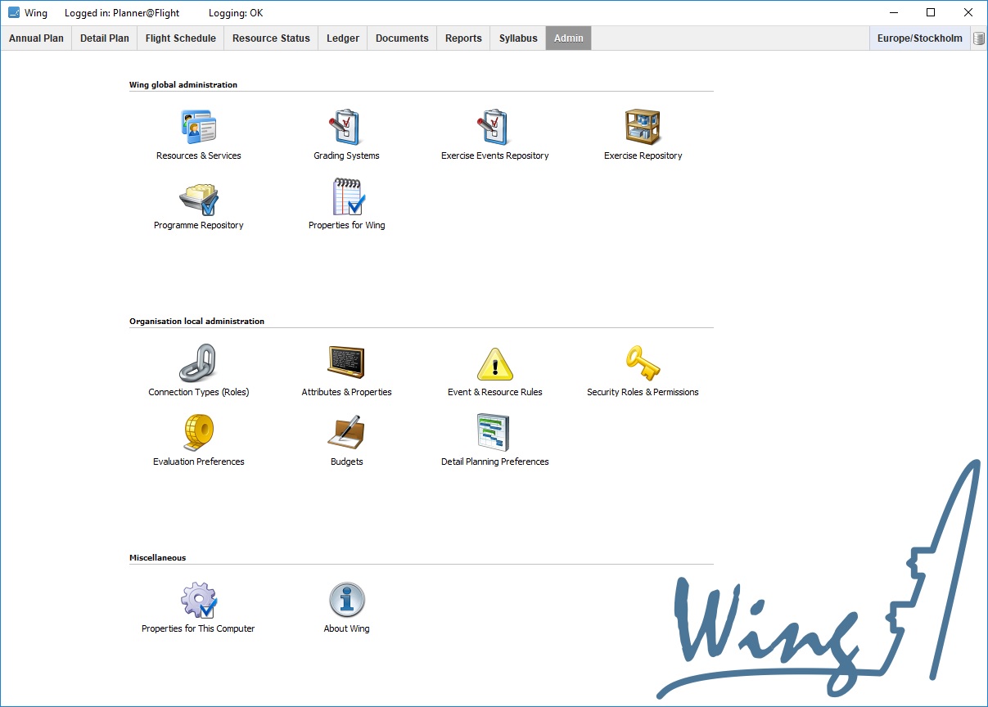
Task: Click the 'Resources & Services' label
Action: pos(199,155)
